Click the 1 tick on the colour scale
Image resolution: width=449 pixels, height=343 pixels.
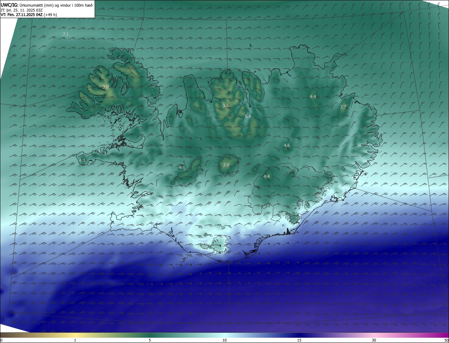[x=75, y=340]
